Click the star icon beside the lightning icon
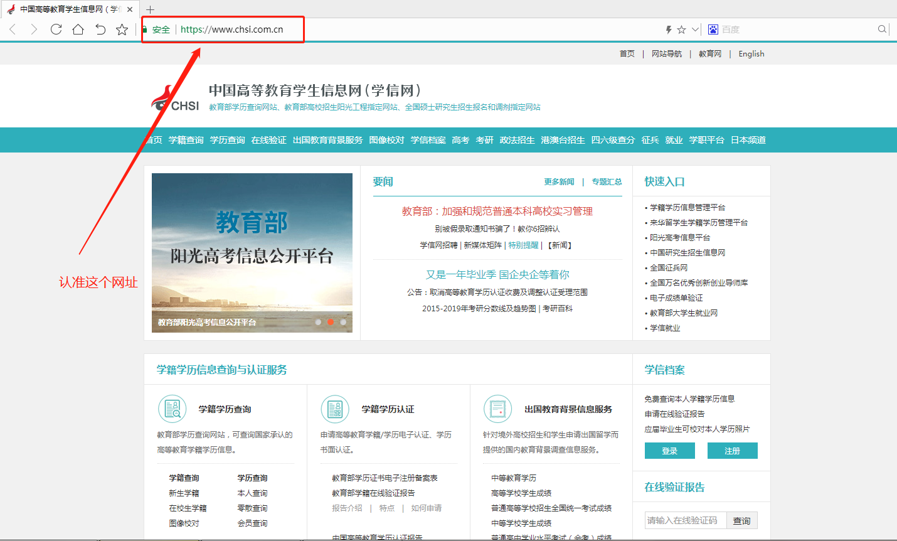 click(682, 29)
